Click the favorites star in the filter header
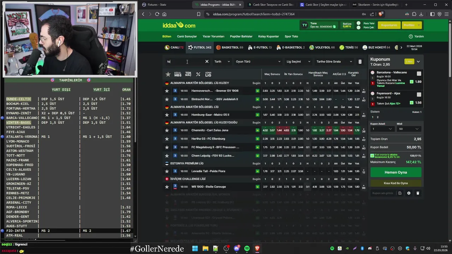This screenshot has width=452, height=254. (168, 74)
